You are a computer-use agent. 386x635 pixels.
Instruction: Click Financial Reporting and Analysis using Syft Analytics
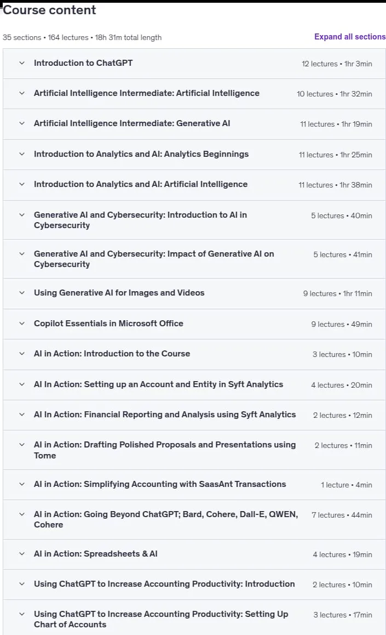[165, 415]
